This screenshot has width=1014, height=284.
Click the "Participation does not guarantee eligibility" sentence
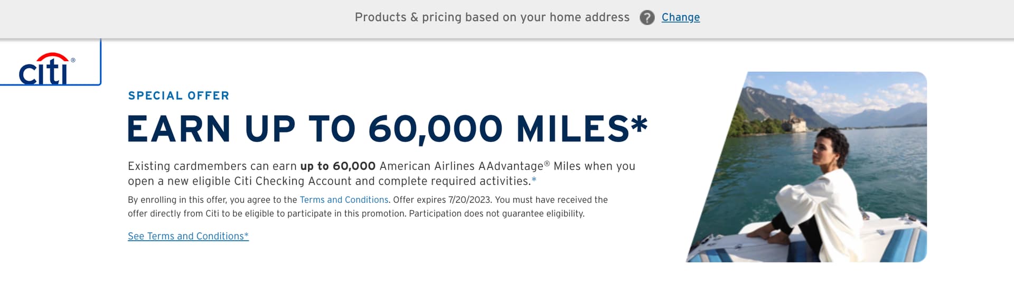point(496,214)
